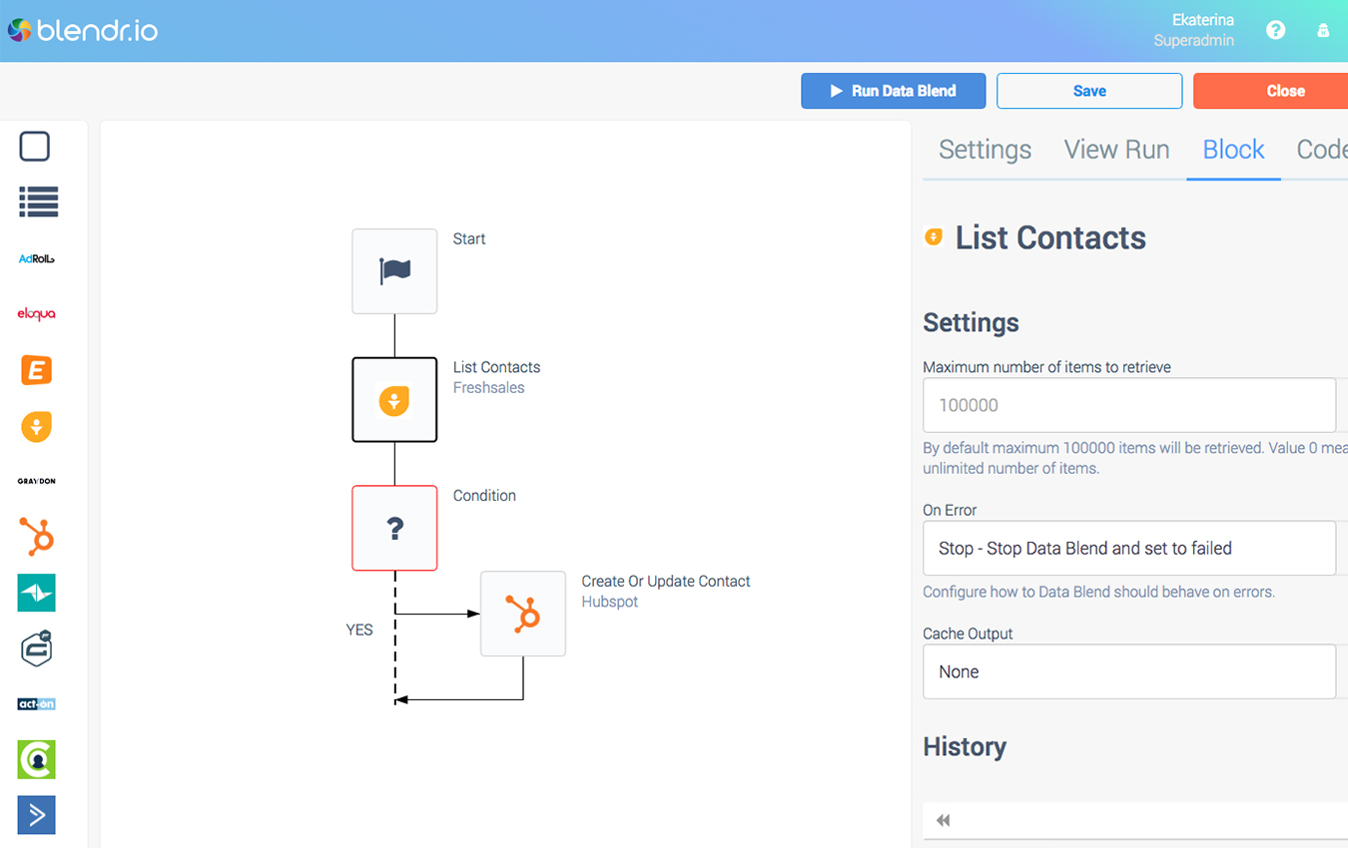Rewind History using the double-arrow control
This screenshot has height=848, width=1348.
click(x=943, y=819)
